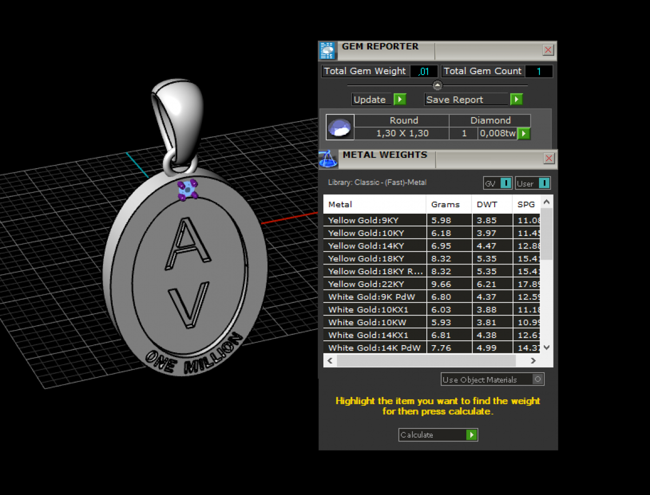Image resolution: width=650 pixels, height=495 pixels.
Task: Click the Save Report button
Action: tap(467, 100)
